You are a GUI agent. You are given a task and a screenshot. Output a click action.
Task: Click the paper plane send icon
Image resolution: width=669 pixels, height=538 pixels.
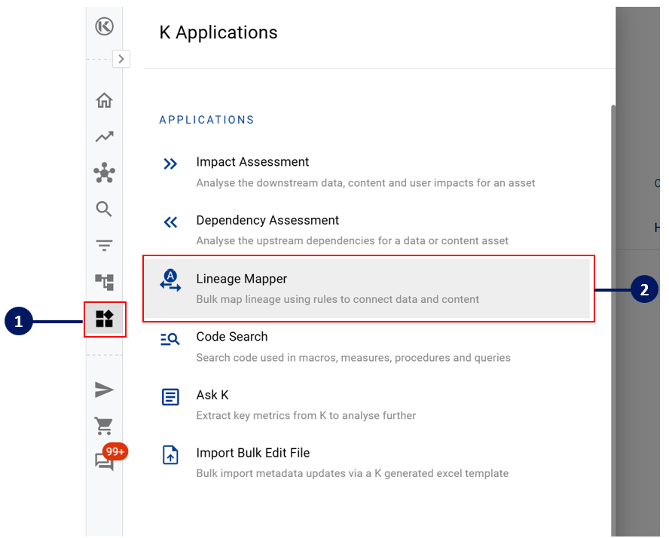[104, 390]
